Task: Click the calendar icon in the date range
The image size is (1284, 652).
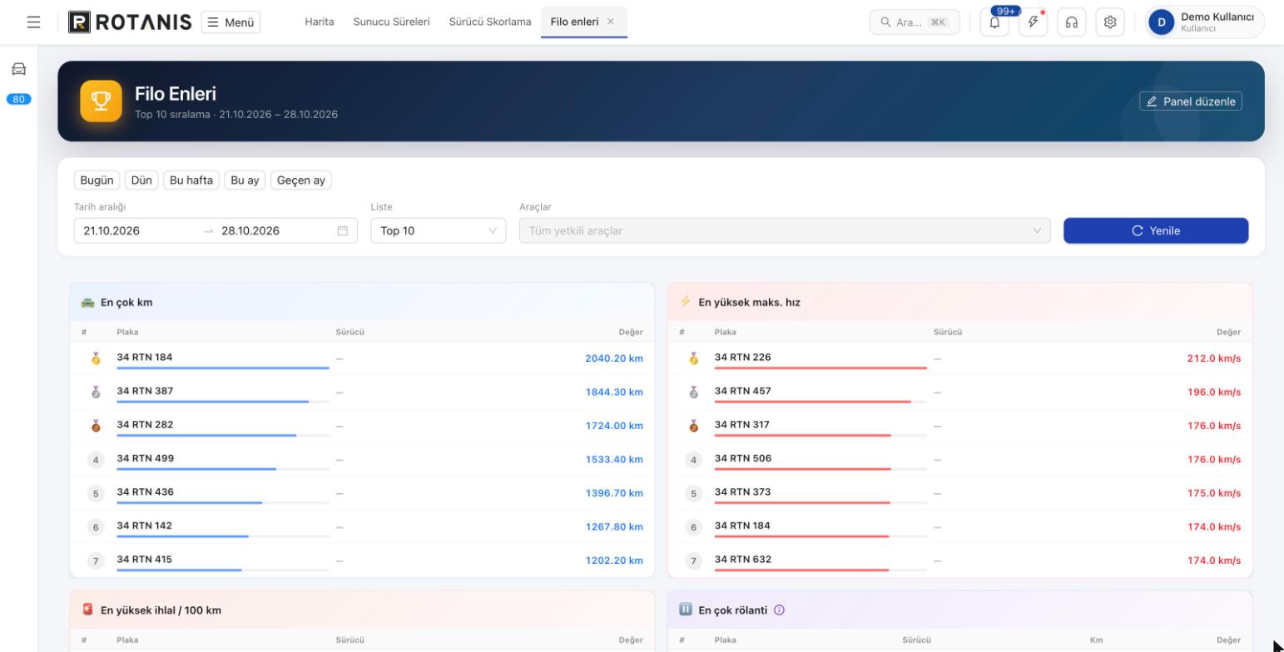Action: [x=342, y=231]
